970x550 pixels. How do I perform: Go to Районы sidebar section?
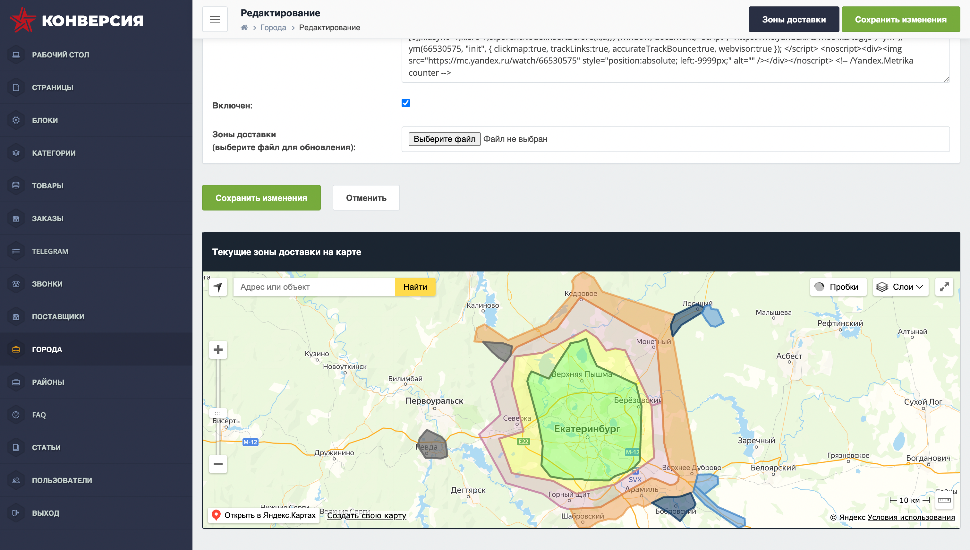pyautogui.click(x=48, y=382)
